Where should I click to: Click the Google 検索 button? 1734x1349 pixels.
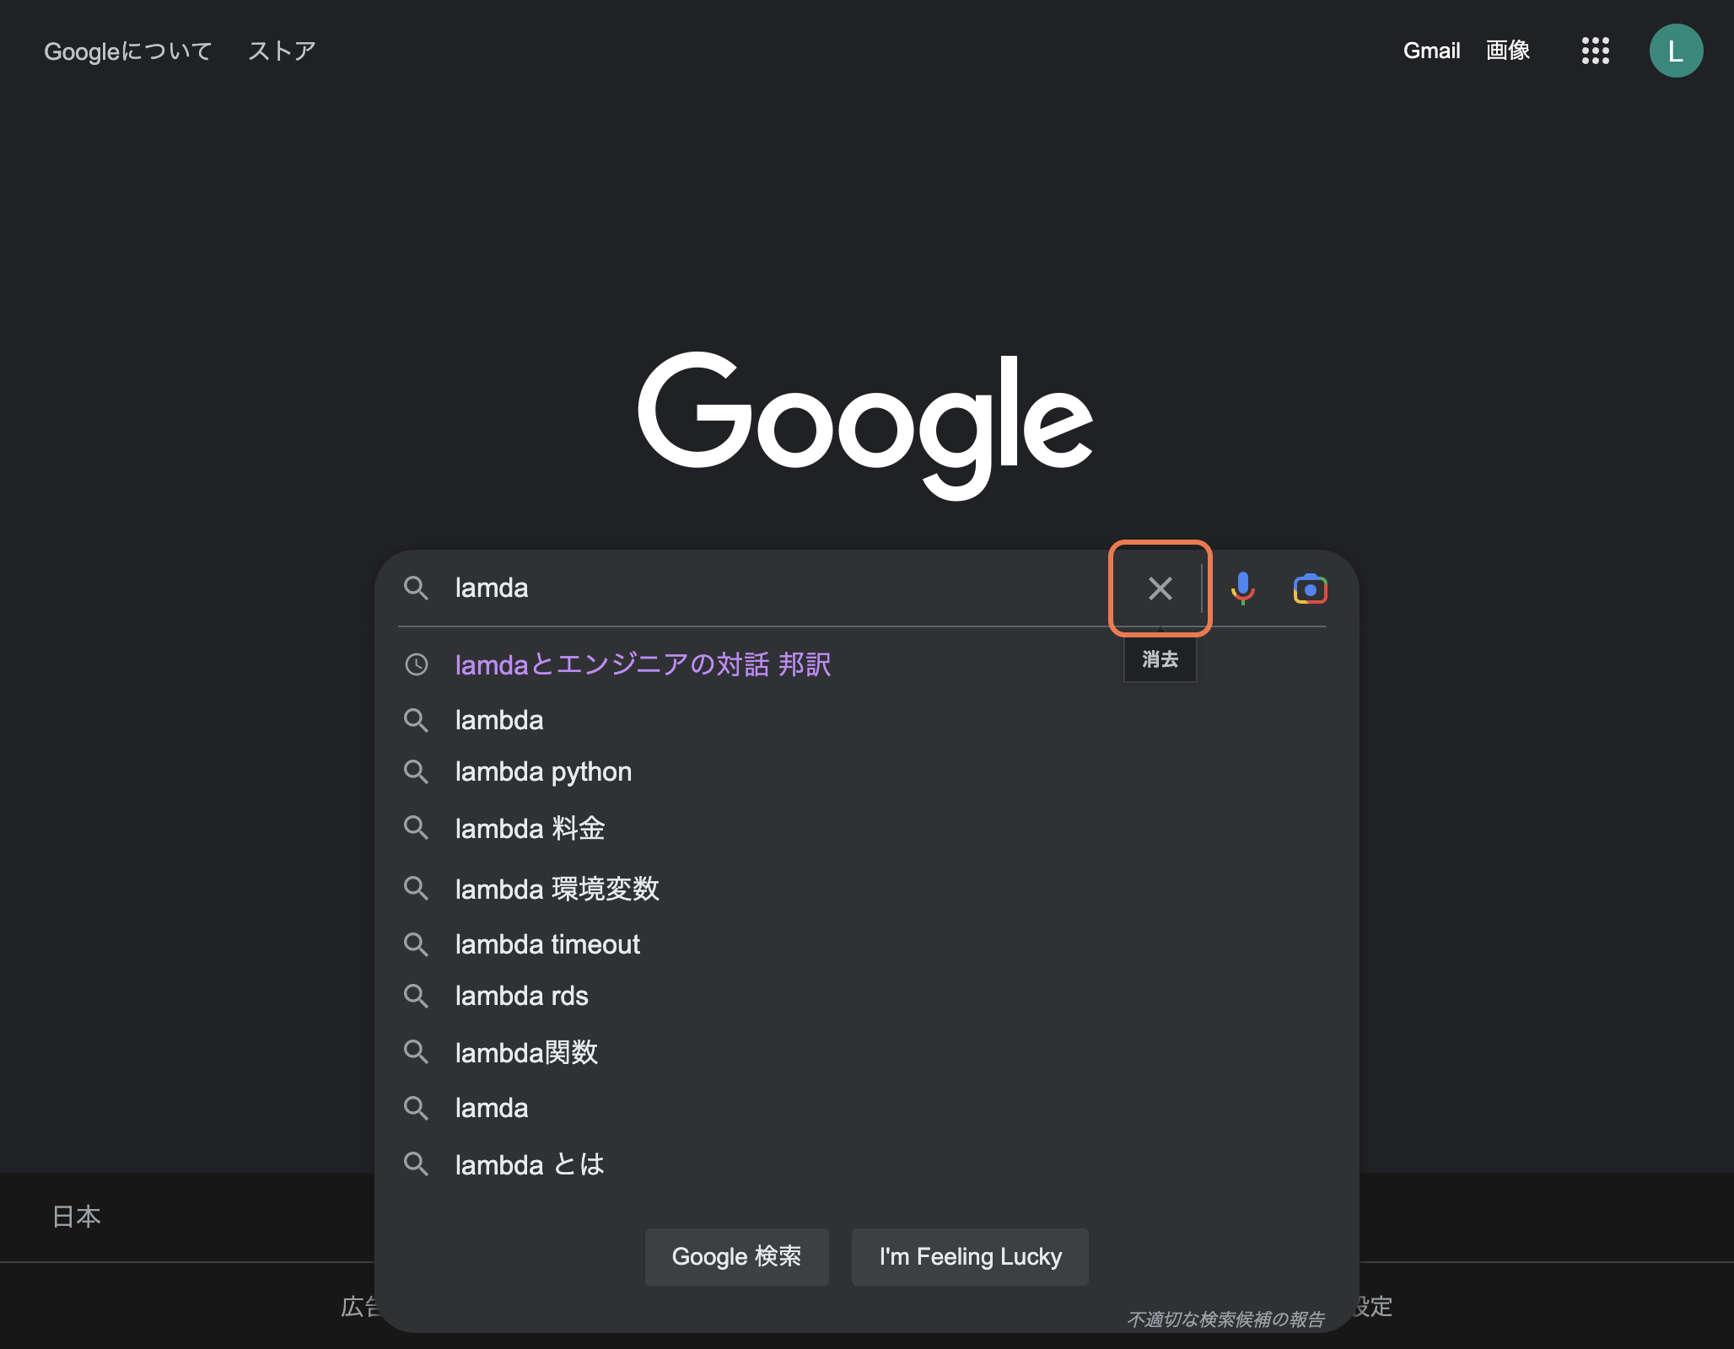pos(736,1256)
